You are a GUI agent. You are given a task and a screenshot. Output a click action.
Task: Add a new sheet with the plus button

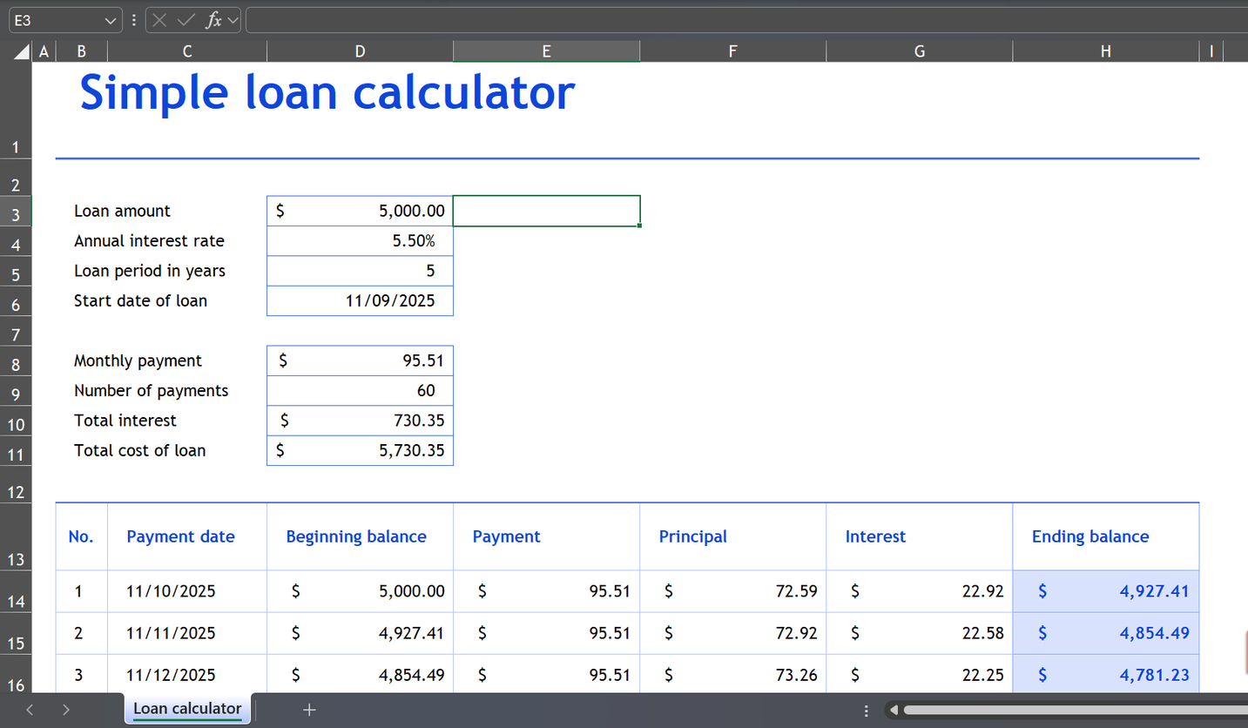(x=309, y=710)
